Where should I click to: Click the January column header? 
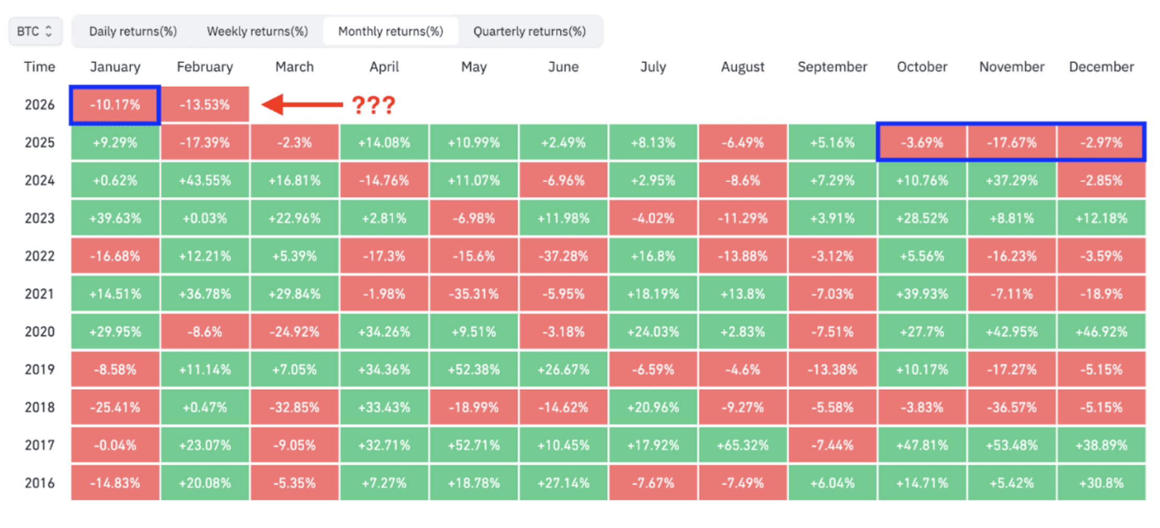(115, 67)
